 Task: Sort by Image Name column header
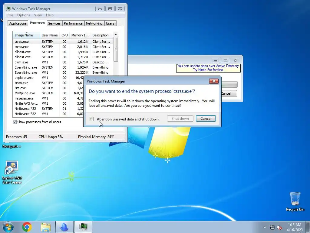pyautogui.click(x=27, y=35)
